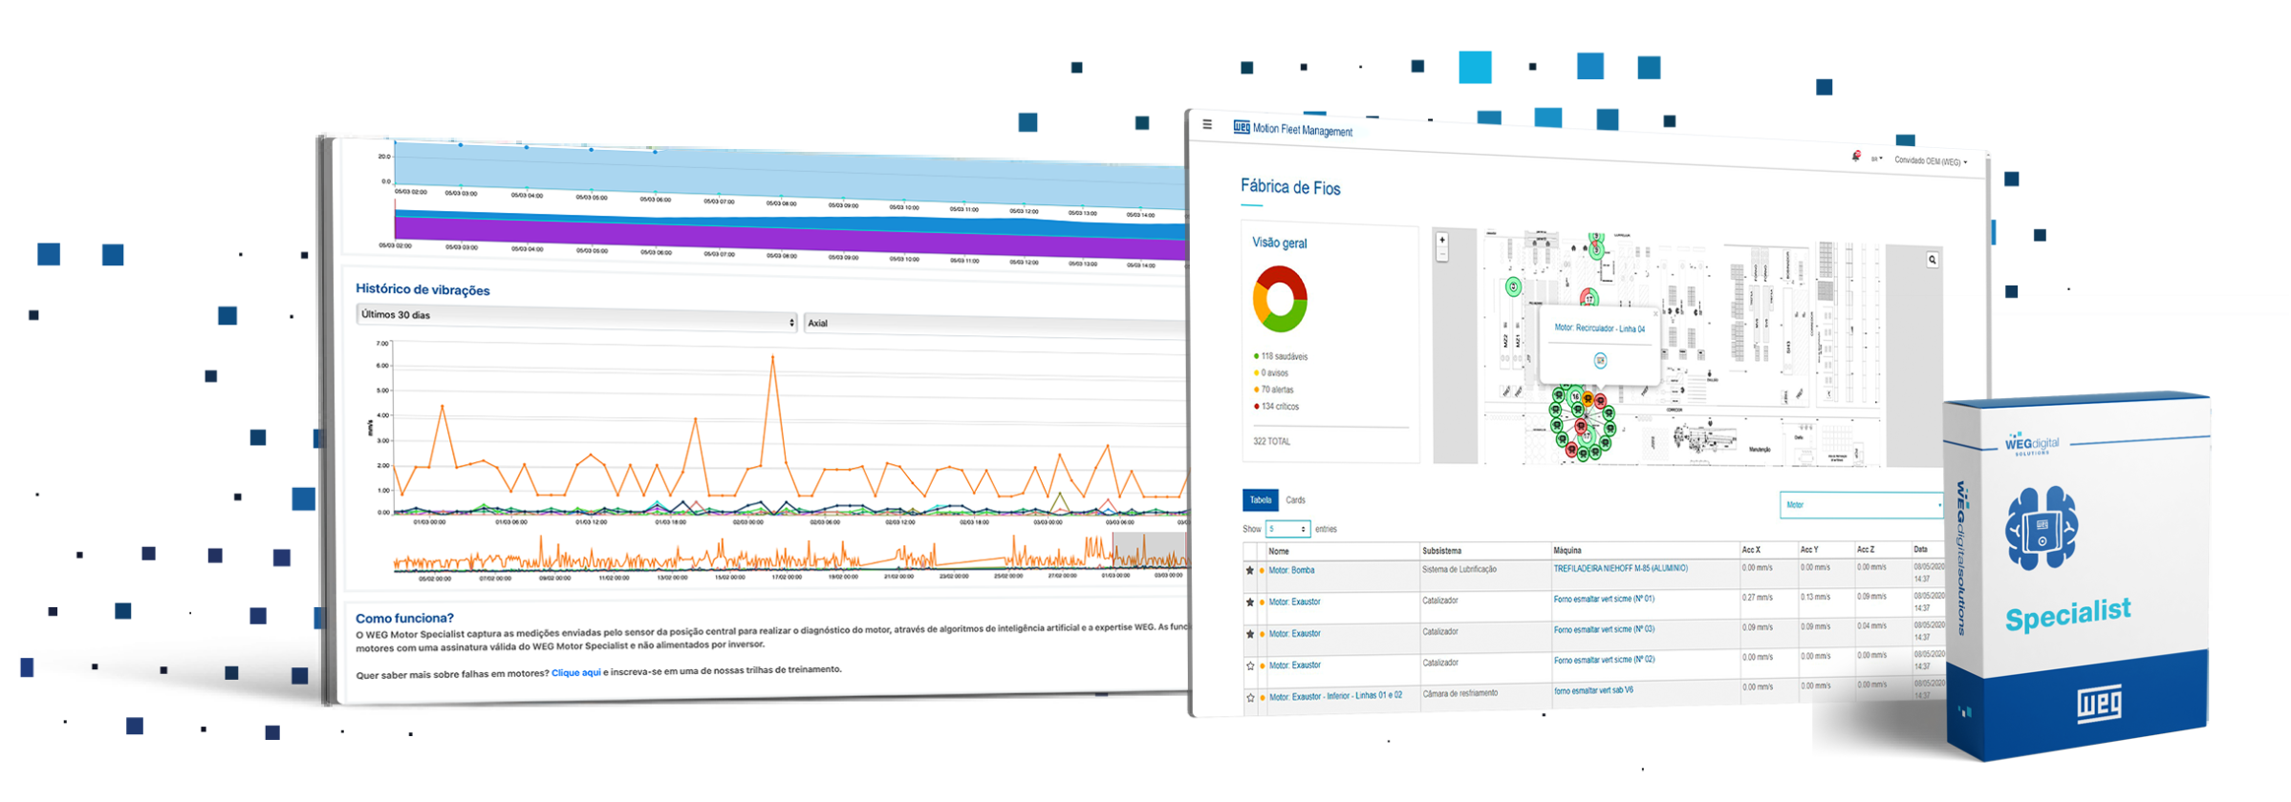2291x802 pixels.
Task: Sort table by Acc Z column
Action: point(1881,550)
